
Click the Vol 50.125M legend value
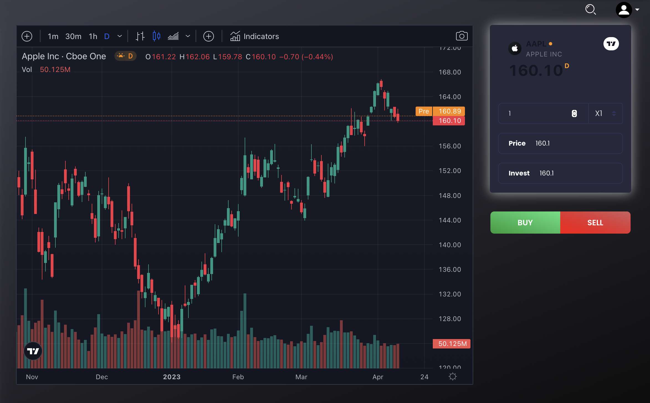point(55,69)
